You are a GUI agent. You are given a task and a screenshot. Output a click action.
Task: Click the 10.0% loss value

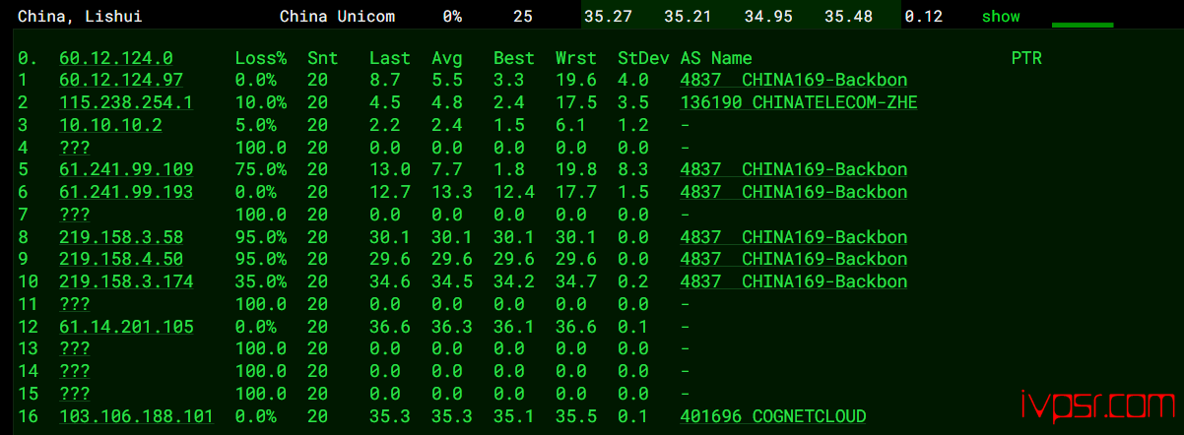pos(261,102)
